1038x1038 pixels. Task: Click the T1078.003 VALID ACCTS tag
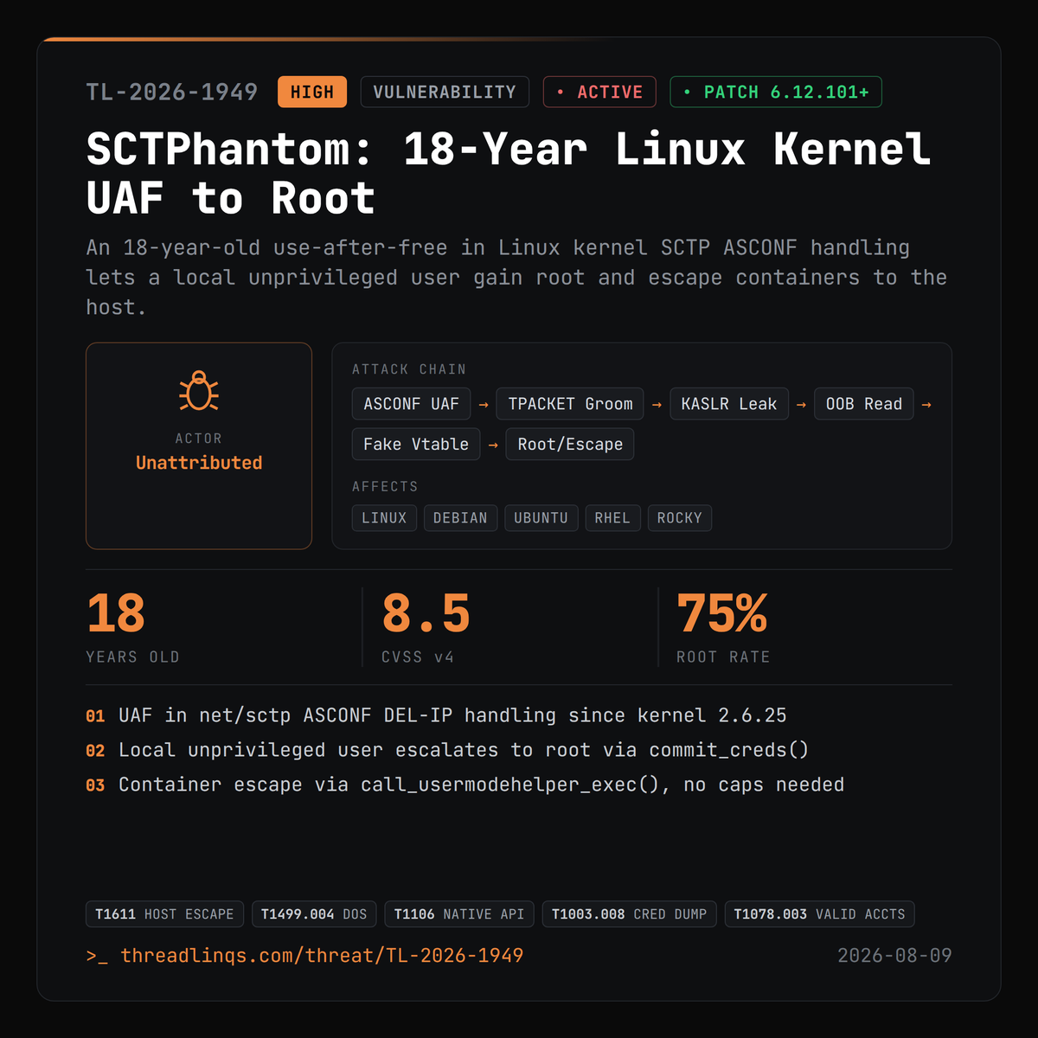820,914
